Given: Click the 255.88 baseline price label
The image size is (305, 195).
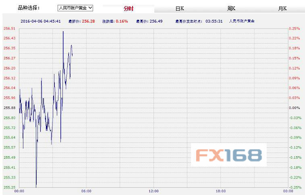Looking at the screenshot, I should pyautogui.click(x=9, y=108).
